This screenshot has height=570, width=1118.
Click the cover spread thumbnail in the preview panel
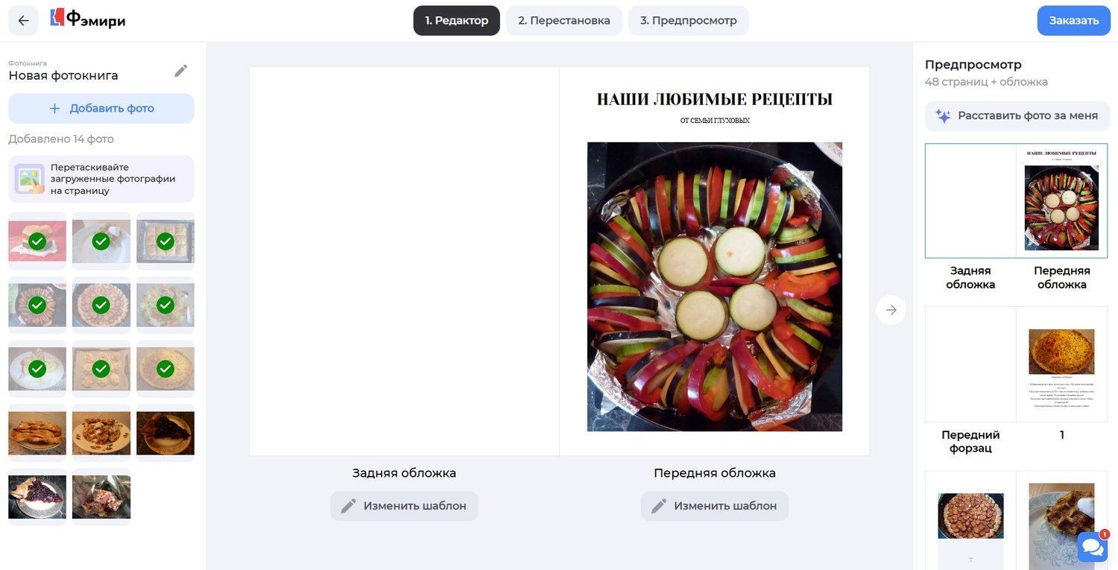point(1016,200)
